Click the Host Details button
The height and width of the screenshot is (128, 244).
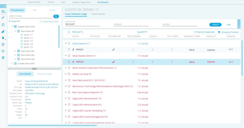click(x=25, y=74)
